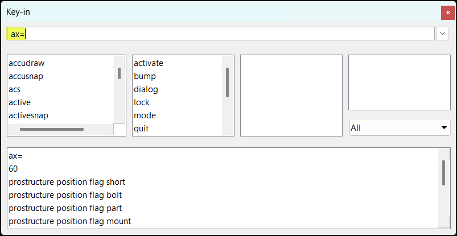The height and width of the screenshot is (236, 457).
Task: Click the history list vertical scrollbar thumb
Action: point(443,173)
